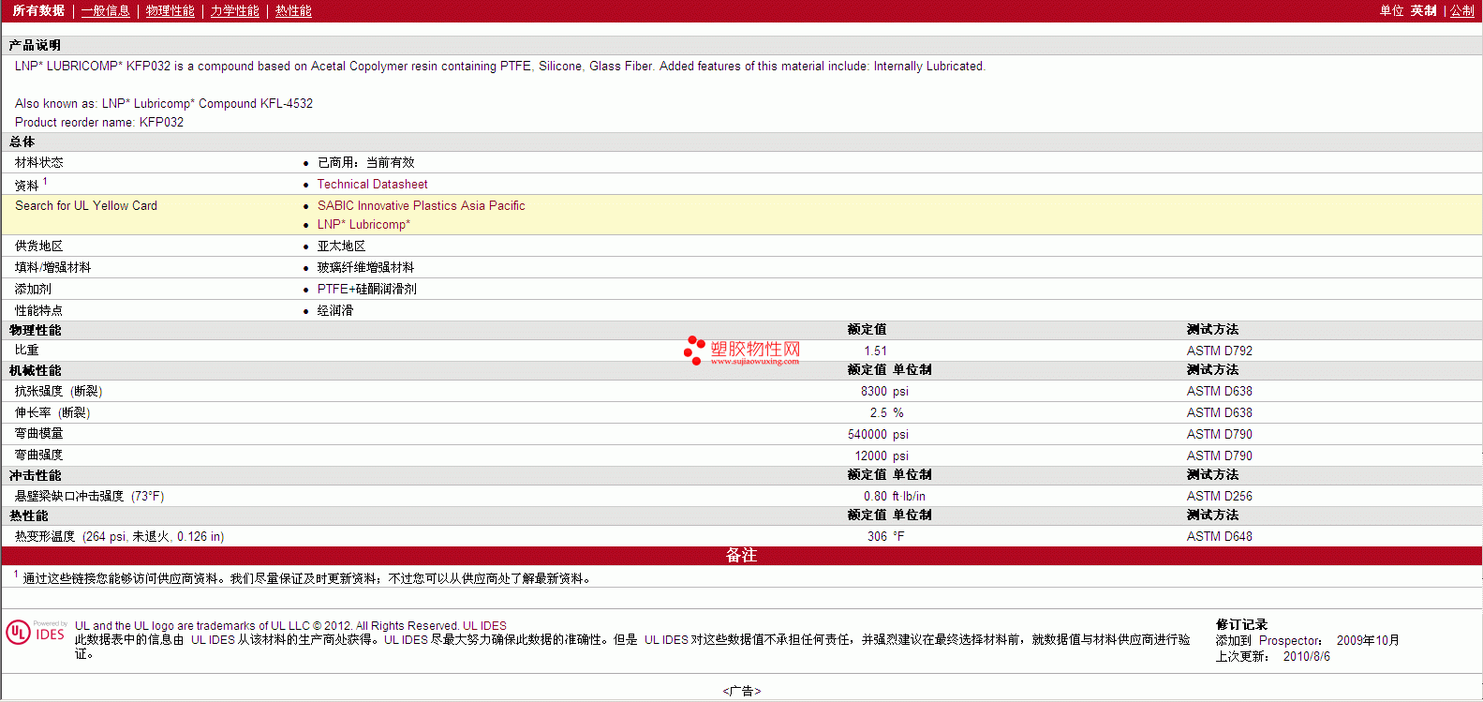Click the 填料/增强材料 row label

[52, 267]
